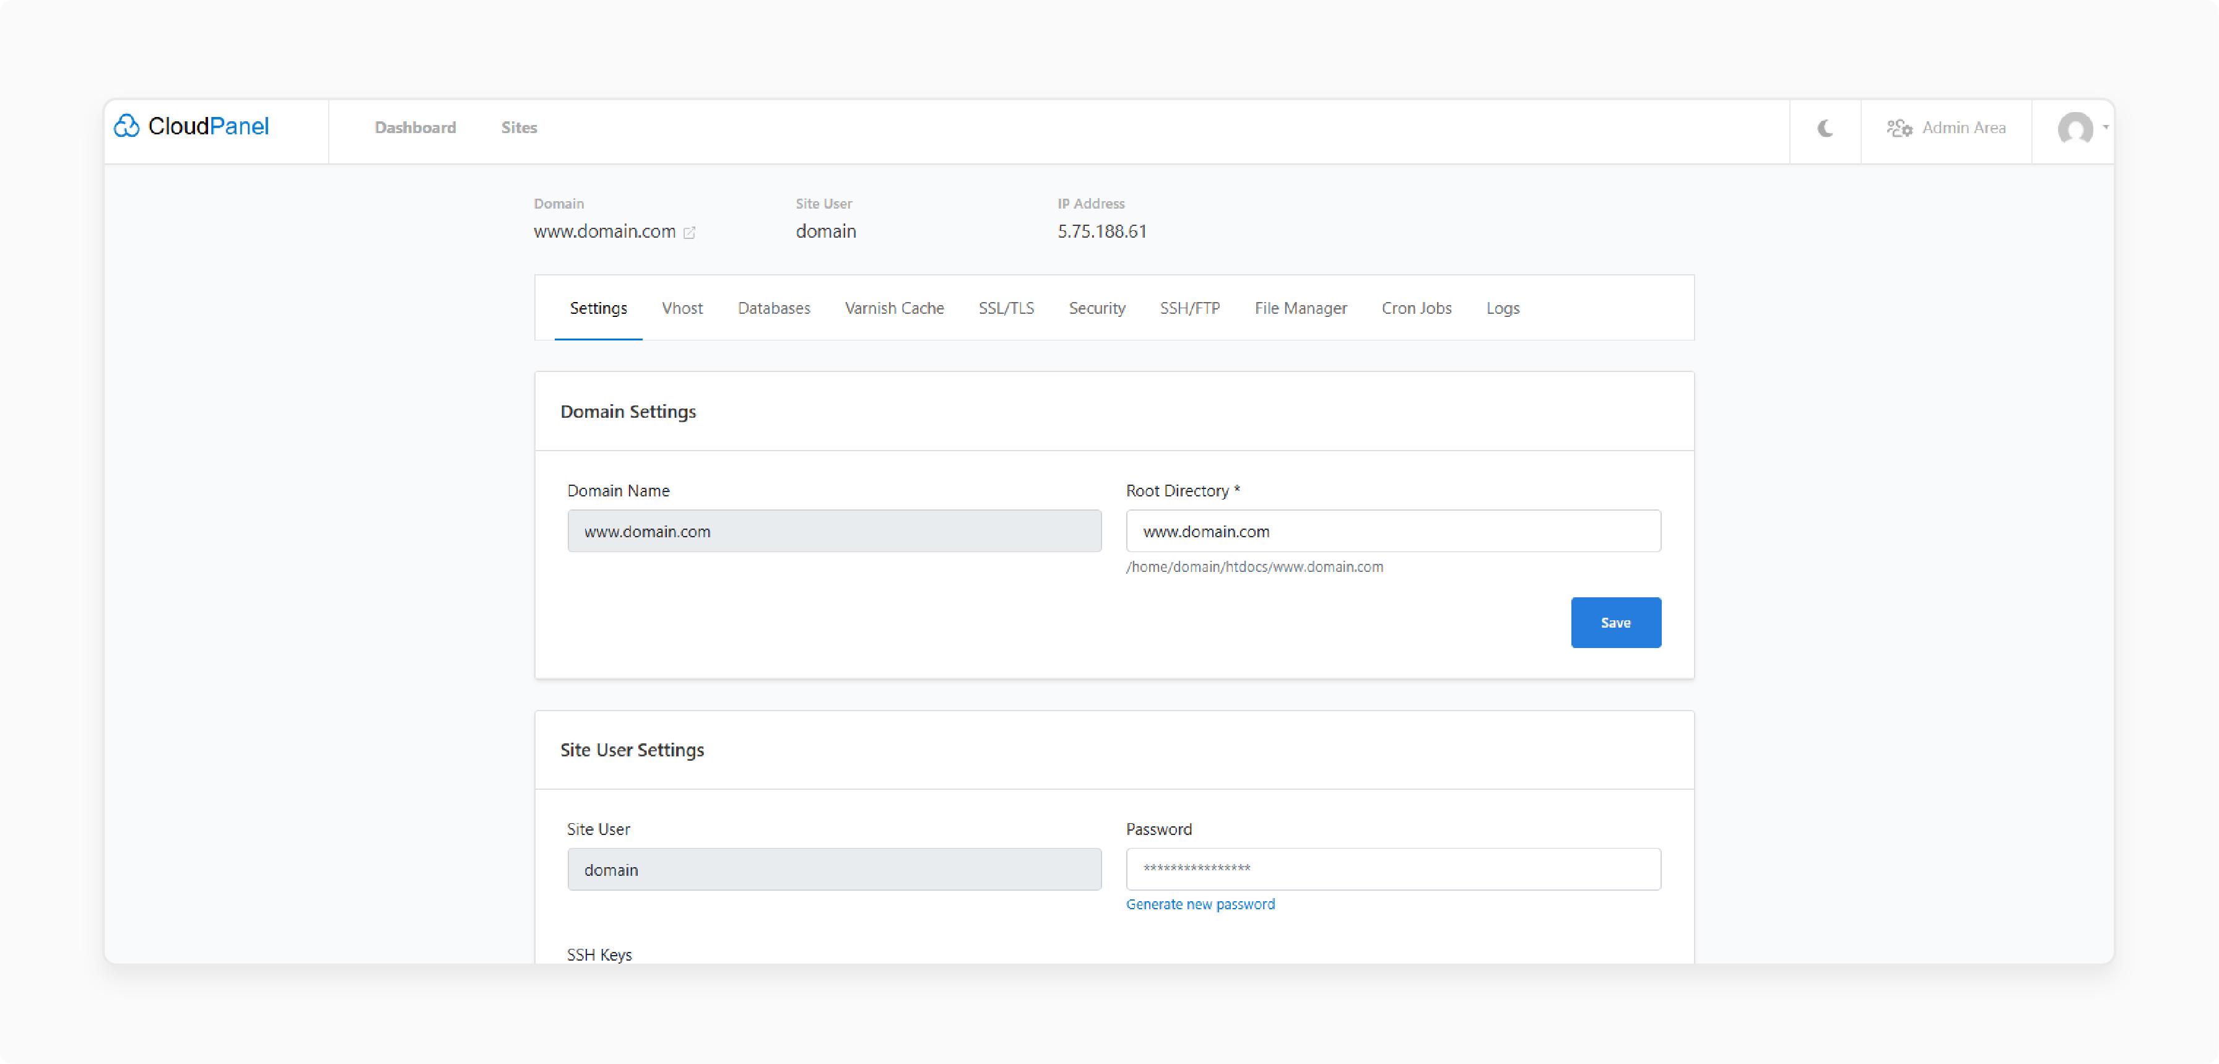Go to Dashboard in top navigation
This screenshot has width=2219, height=1064.
click(x=415, y=128)
